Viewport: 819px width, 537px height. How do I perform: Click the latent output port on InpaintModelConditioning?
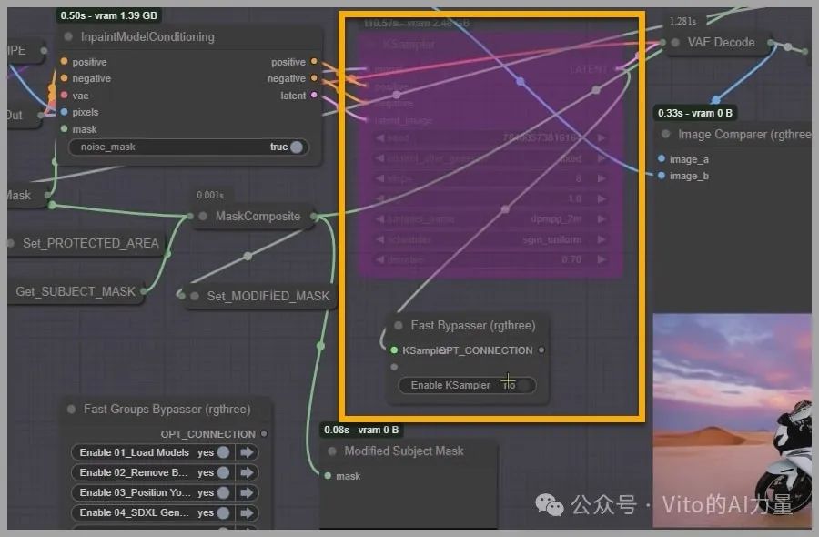[x=314, y=95]
